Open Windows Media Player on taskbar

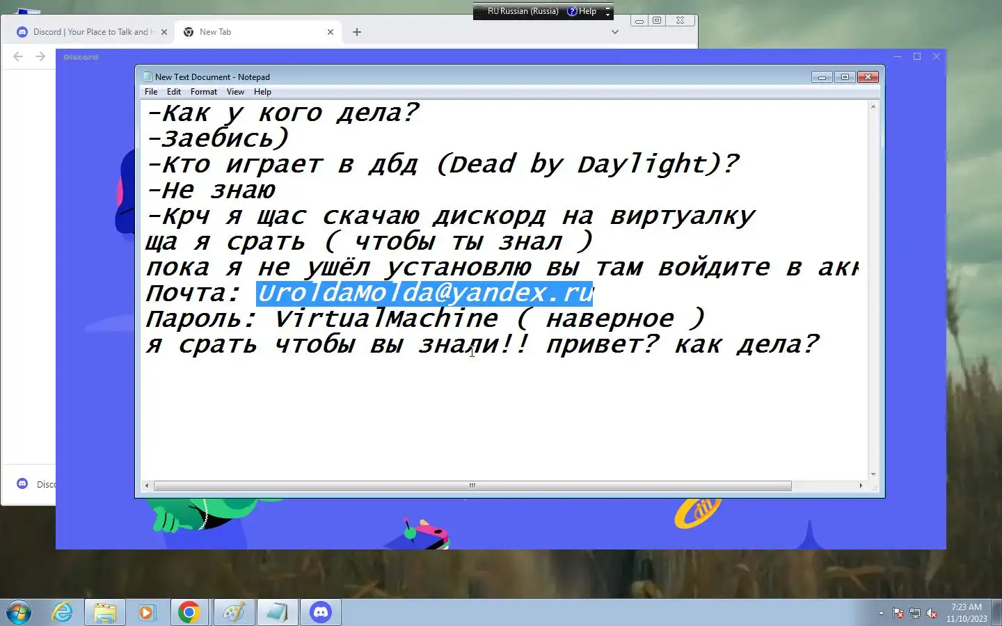tap(148, 613)
